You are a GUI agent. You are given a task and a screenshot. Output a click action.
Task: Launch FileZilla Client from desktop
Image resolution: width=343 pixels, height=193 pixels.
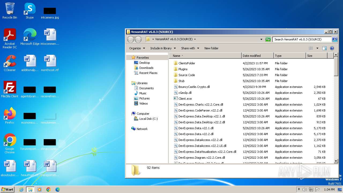[x=10, y=89]
